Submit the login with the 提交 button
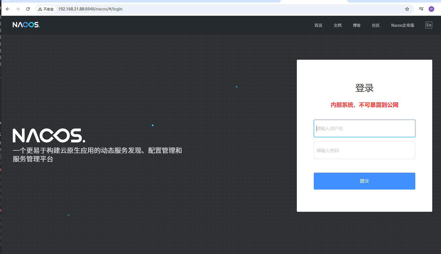 point(364,181)
